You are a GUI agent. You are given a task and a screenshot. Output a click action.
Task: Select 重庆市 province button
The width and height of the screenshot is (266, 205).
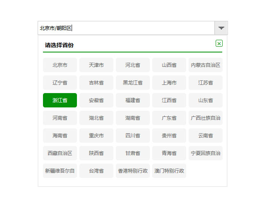[96, 135]
